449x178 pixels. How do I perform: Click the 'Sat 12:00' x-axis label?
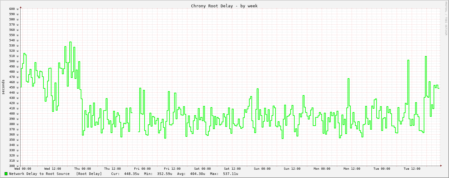tap(232, 169)
